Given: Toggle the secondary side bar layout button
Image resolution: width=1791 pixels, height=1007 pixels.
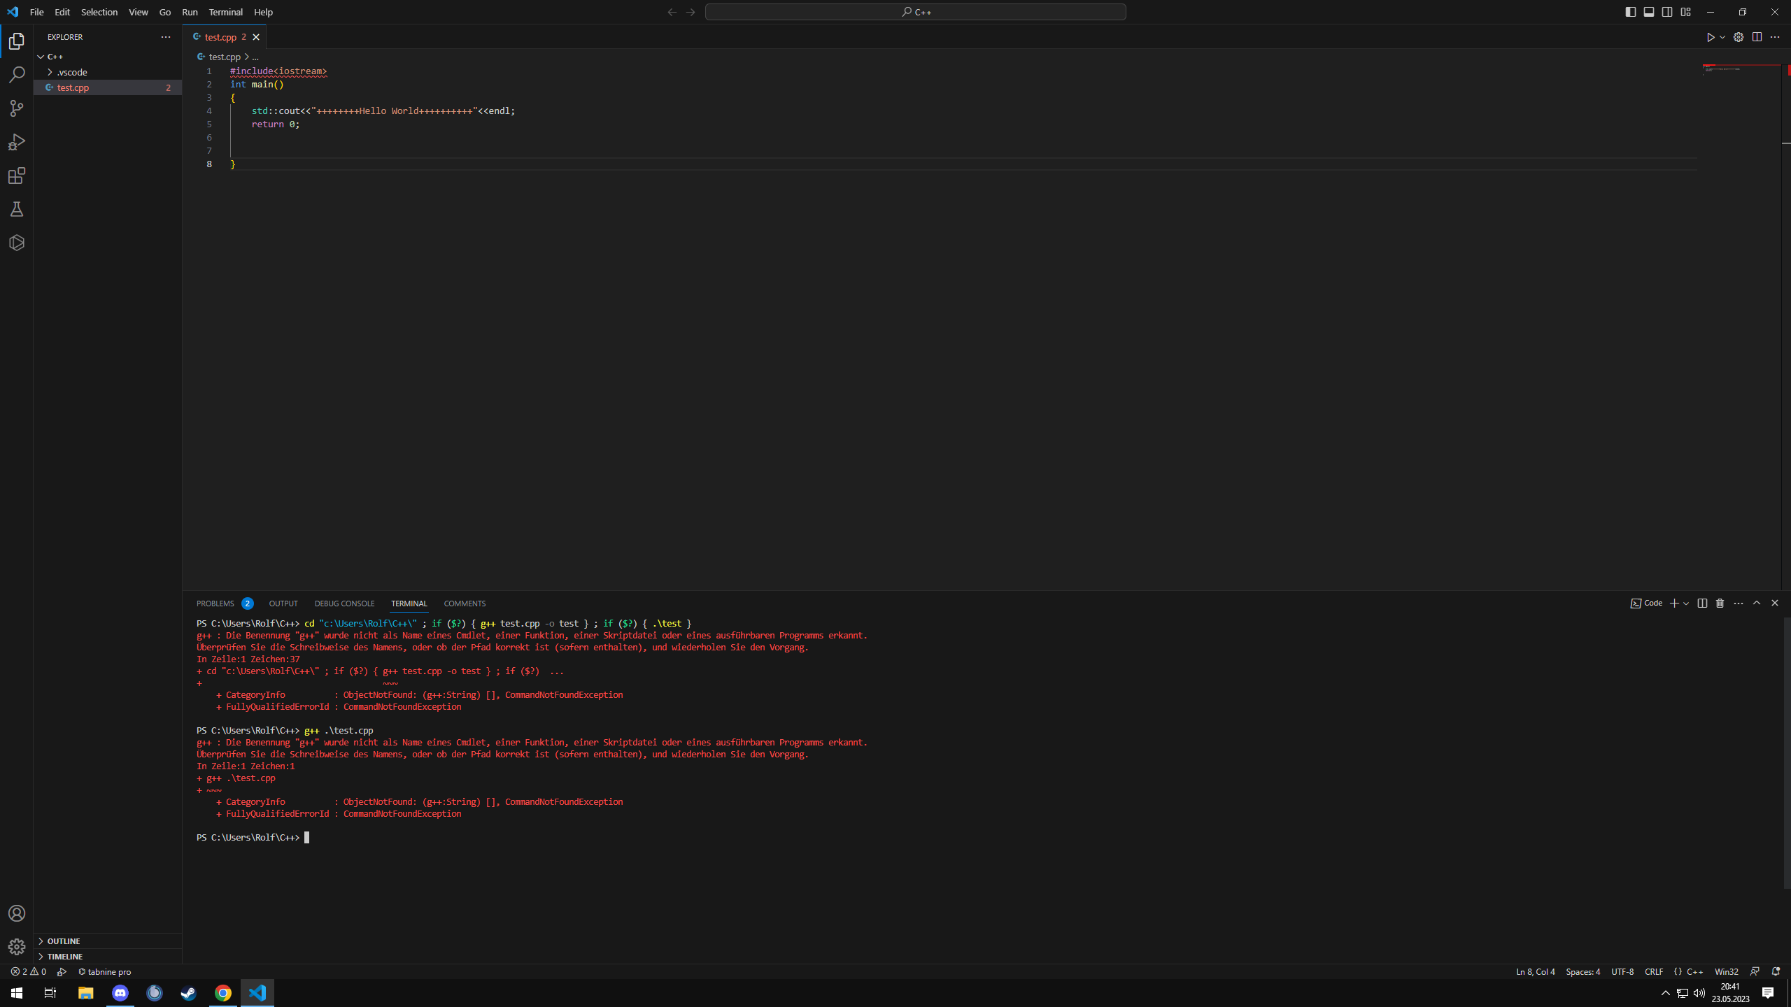Looking at the screenshot, I should (x=1667, y=12).
